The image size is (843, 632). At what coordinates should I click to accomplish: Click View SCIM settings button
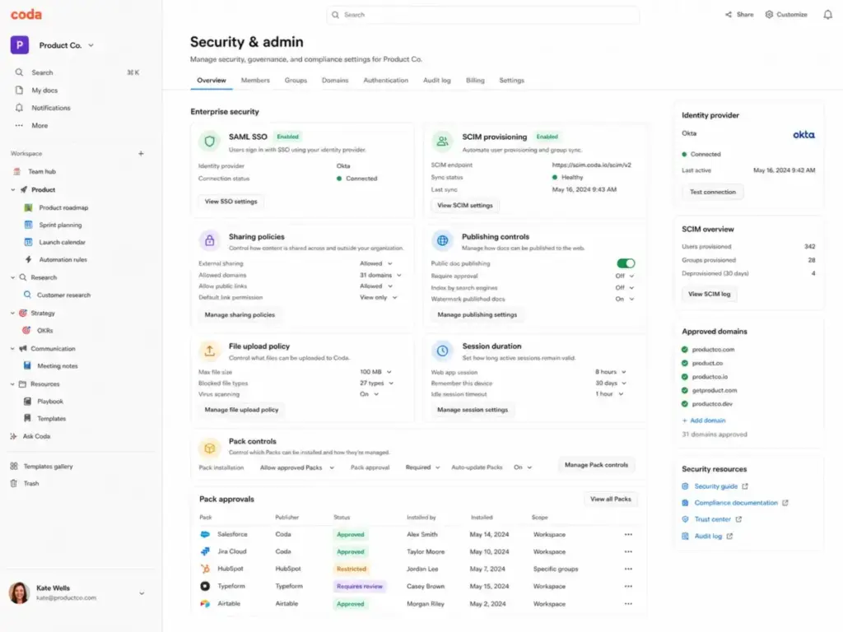click(465, 205)
